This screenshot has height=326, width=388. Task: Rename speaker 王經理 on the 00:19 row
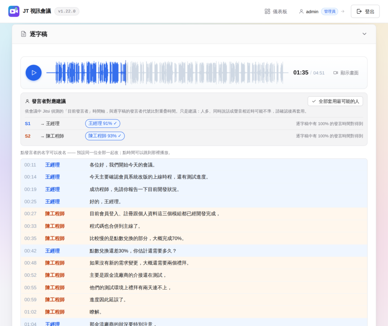[x=52, y=189]
